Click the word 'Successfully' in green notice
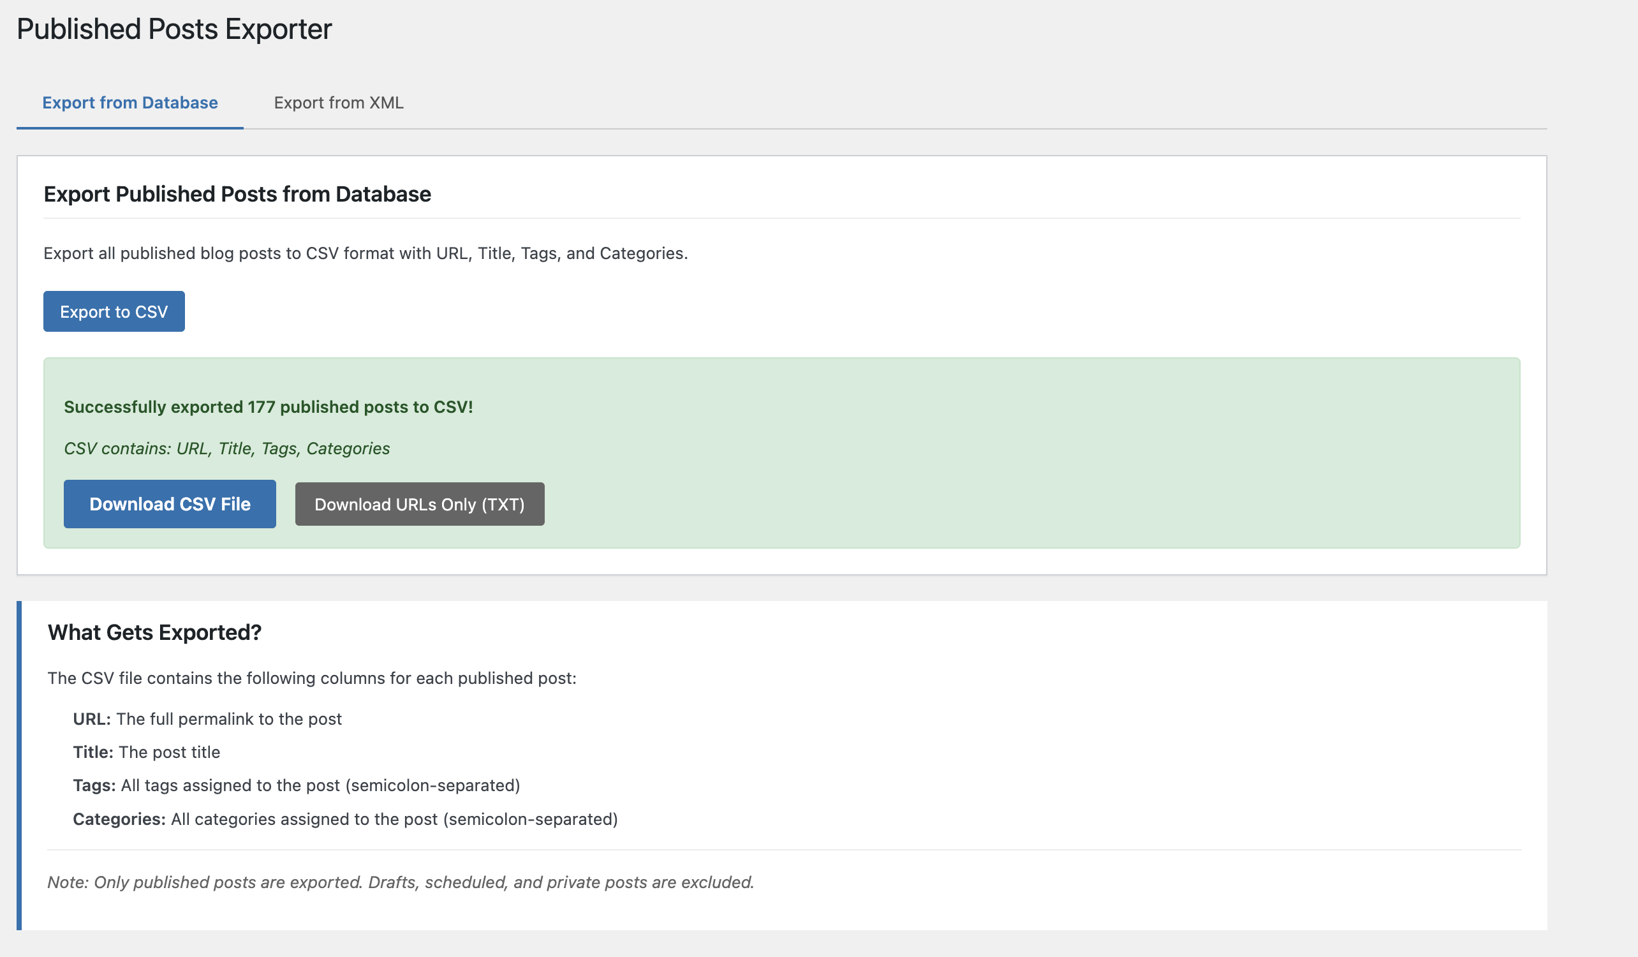The width and height of the screenshot is (1638, 957). point(115,407)
